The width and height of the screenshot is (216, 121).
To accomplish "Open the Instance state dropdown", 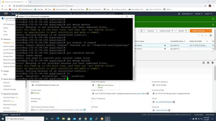I will tap(166, 31).
